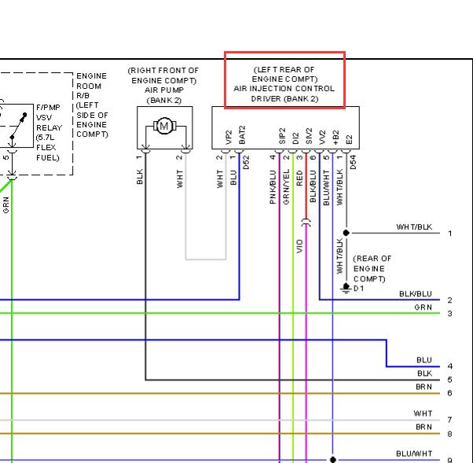Image resolution: width=473 pixels, height=463 pixels.
Task: Click the D1 ground point label
Action: (x=358, y=288)
